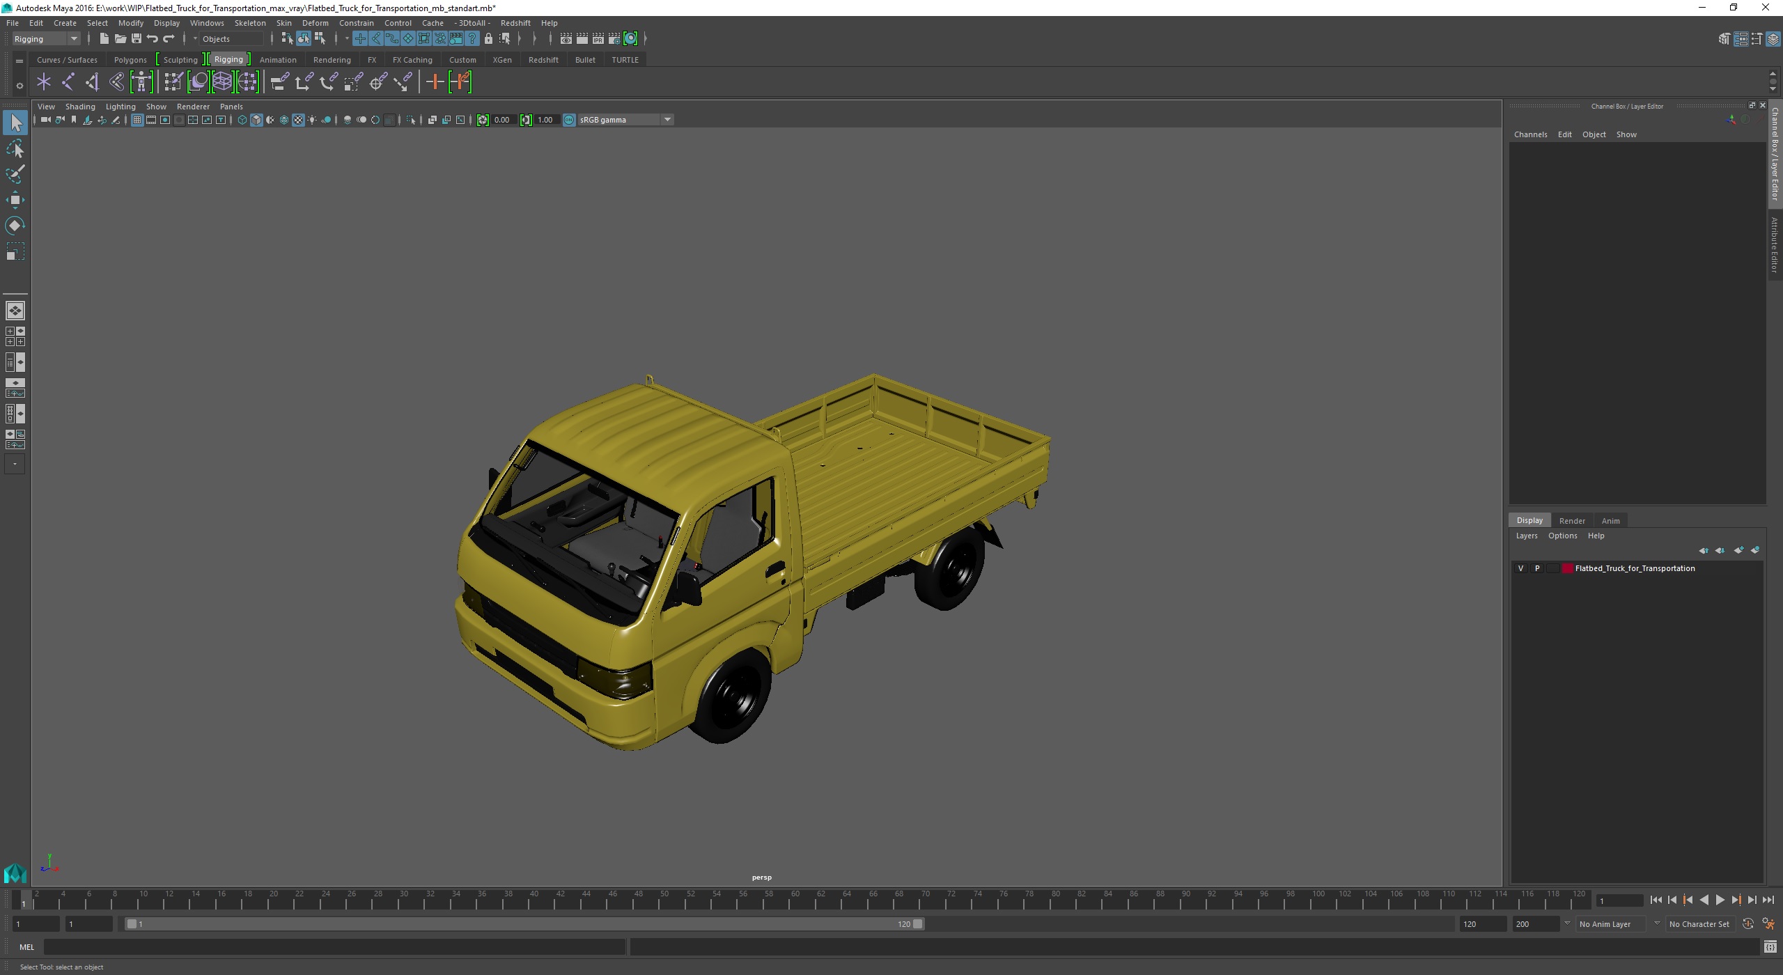Select the iRGB gamma dropdown
Screen dimensions: 1783x975
[620, 119]
